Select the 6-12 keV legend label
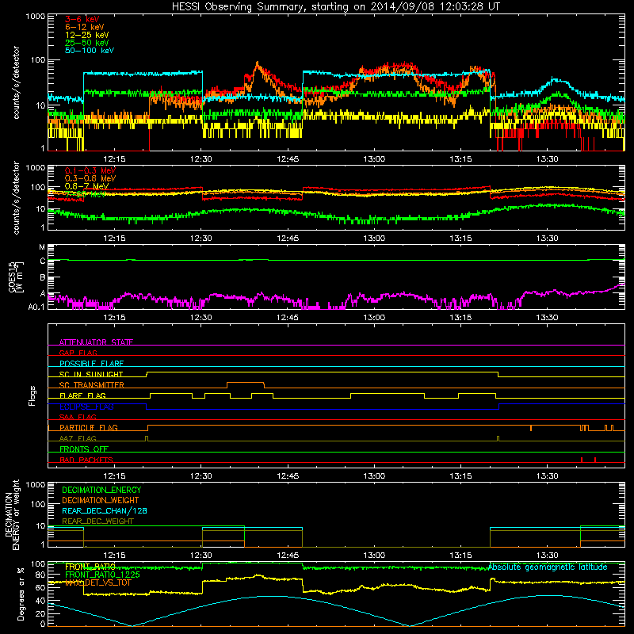The image size is (634, 634). tap(85, 27)
